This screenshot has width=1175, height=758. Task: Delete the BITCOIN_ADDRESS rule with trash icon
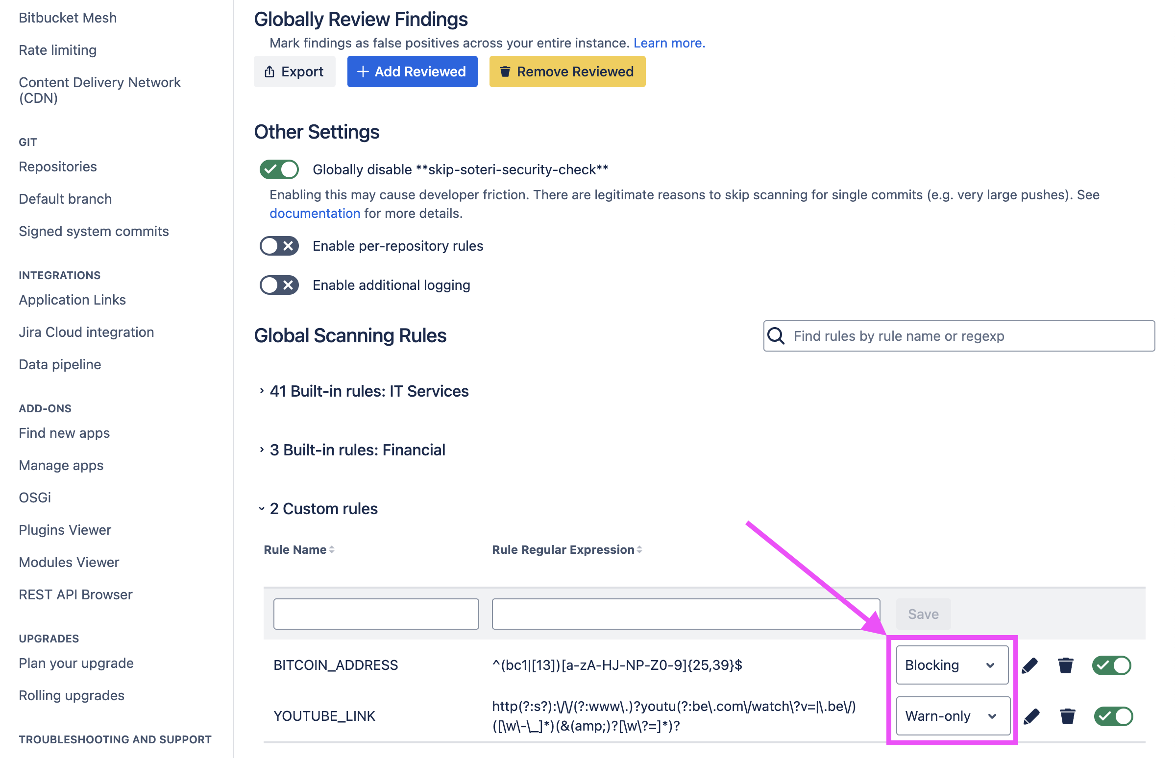[x=1066, y=665]
